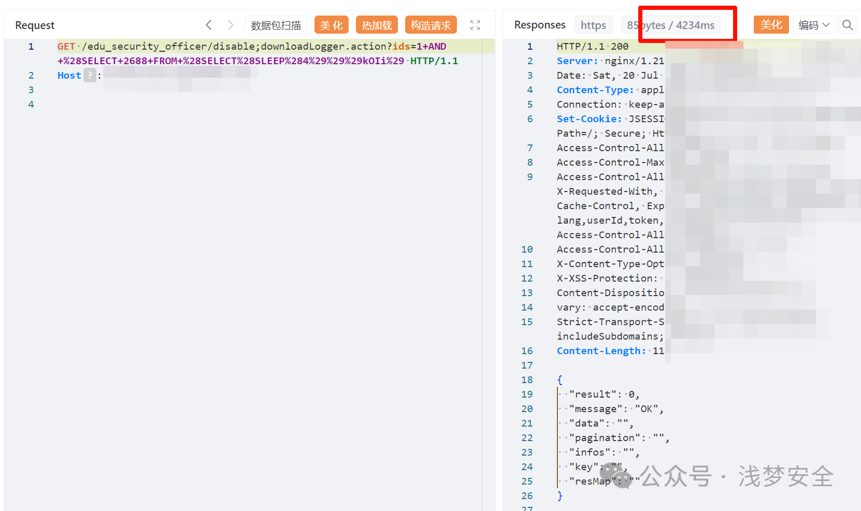Click the "data" JSON line
This screenshot has width=861, height=511.
pyautogui.click(x=601, y=423)
